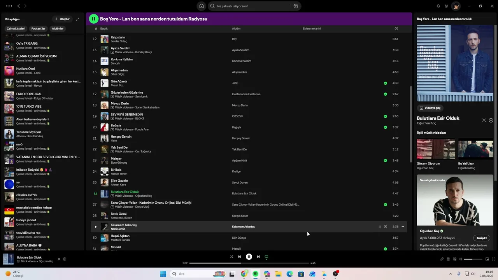Click the X icon on Kalamam Arkadaş row
This screenshot has height=280, width=498.
coord(380,227)
